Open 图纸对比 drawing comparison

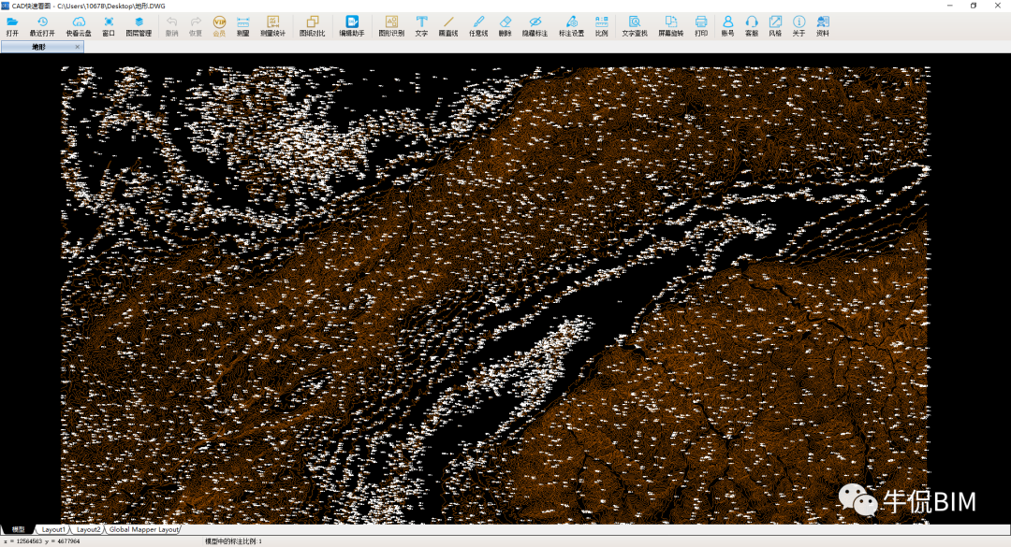pos(312,26)
